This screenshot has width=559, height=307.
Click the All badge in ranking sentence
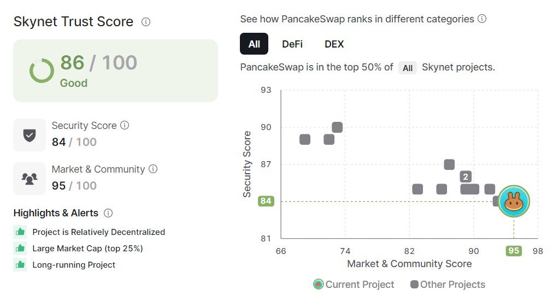(408, 68)
